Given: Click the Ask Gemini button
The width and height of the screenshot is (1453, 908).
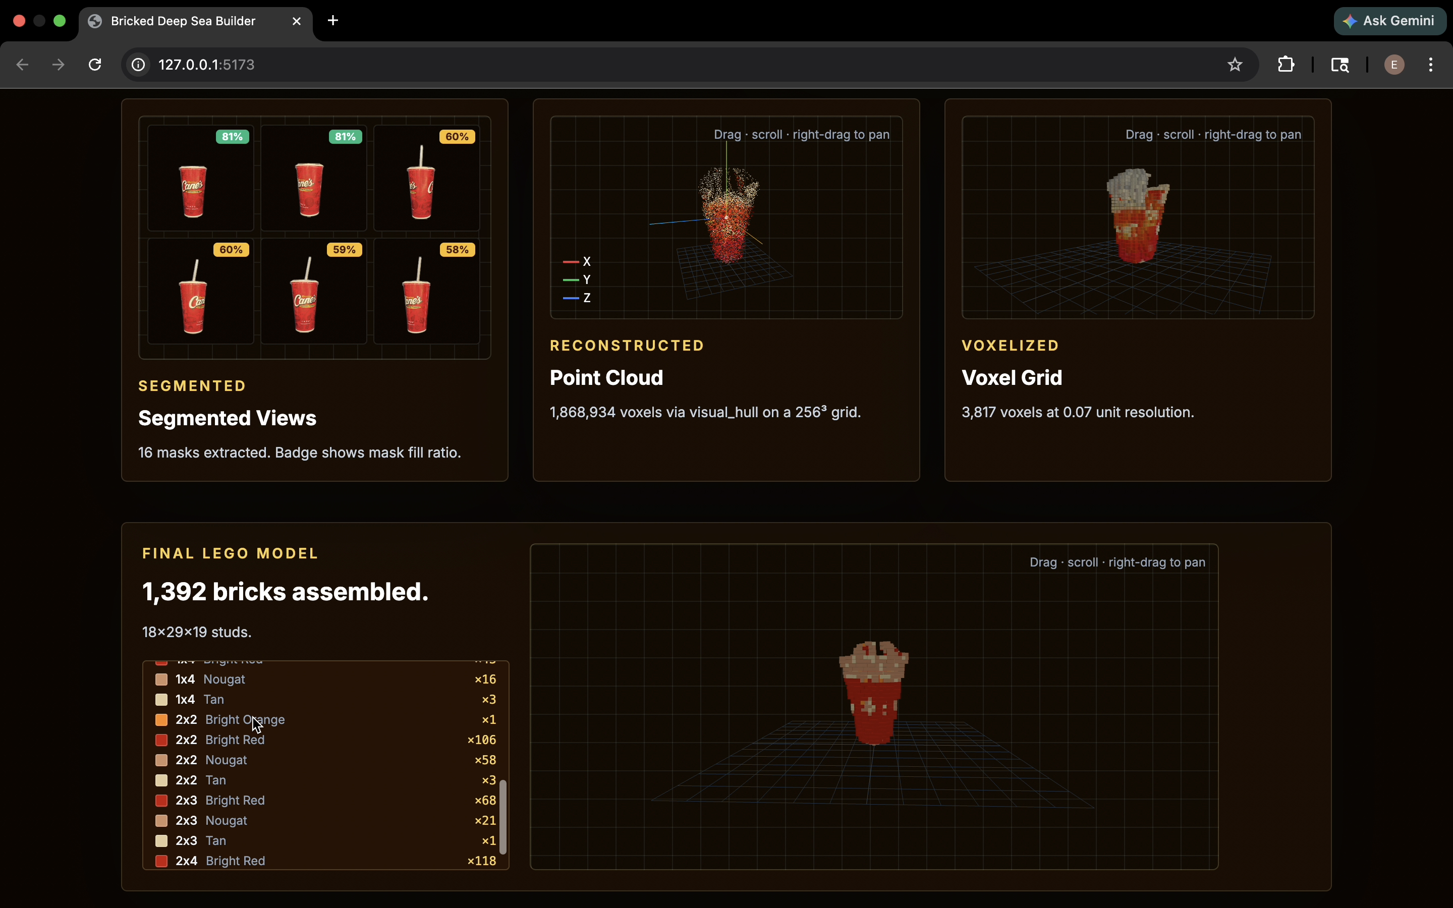Looking at the screenshot, I should click(x=1389, y=21).
